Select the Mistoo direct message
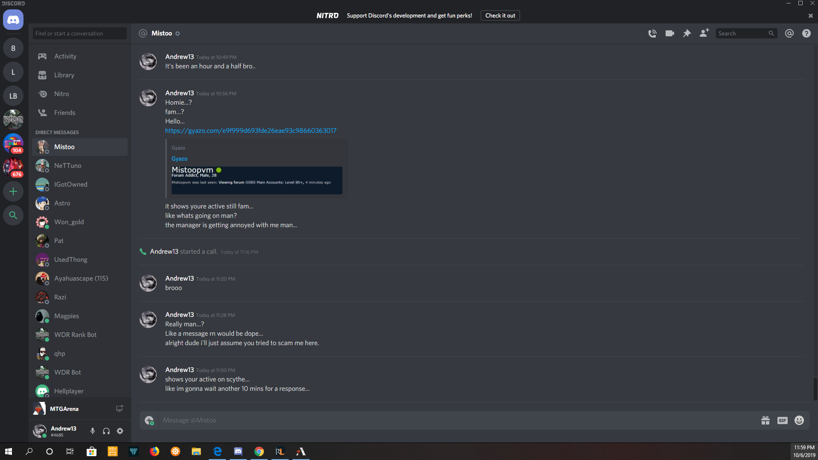The image size is (818, 460). click(80, 147)
